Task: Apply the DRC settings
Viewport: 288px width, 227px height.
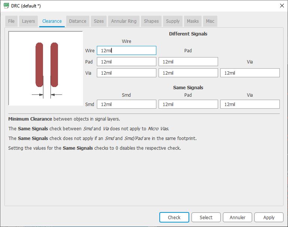Action: click(x=269, y=217)
